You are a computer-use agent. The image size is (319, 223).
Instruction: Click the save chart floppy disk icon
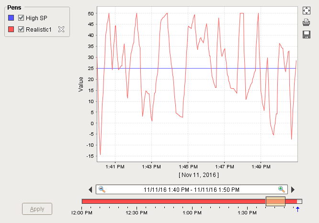click(x=307, y=34)
